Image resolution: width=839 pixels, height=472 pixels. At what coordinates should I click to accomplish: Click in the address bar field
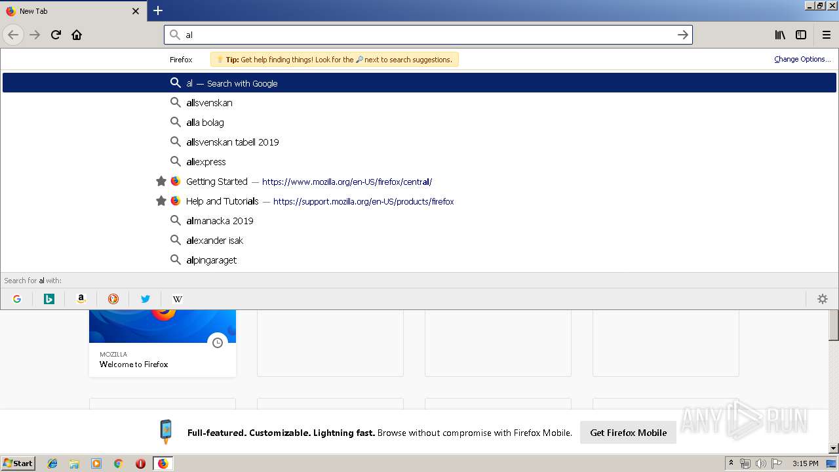point(429,35)
